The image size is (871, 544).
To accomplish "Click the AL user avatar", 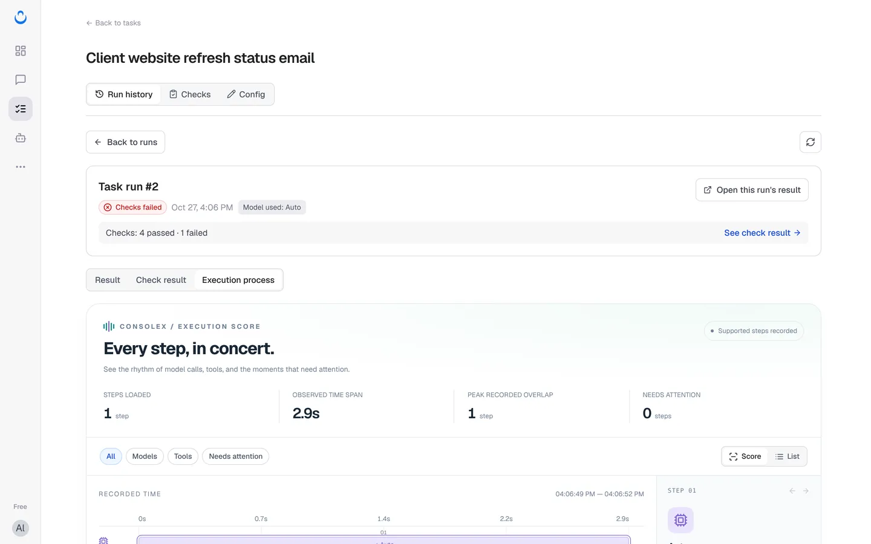I will [x=21, y=528].
